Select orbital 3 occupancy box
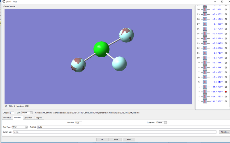 click(x=205, y=92)
